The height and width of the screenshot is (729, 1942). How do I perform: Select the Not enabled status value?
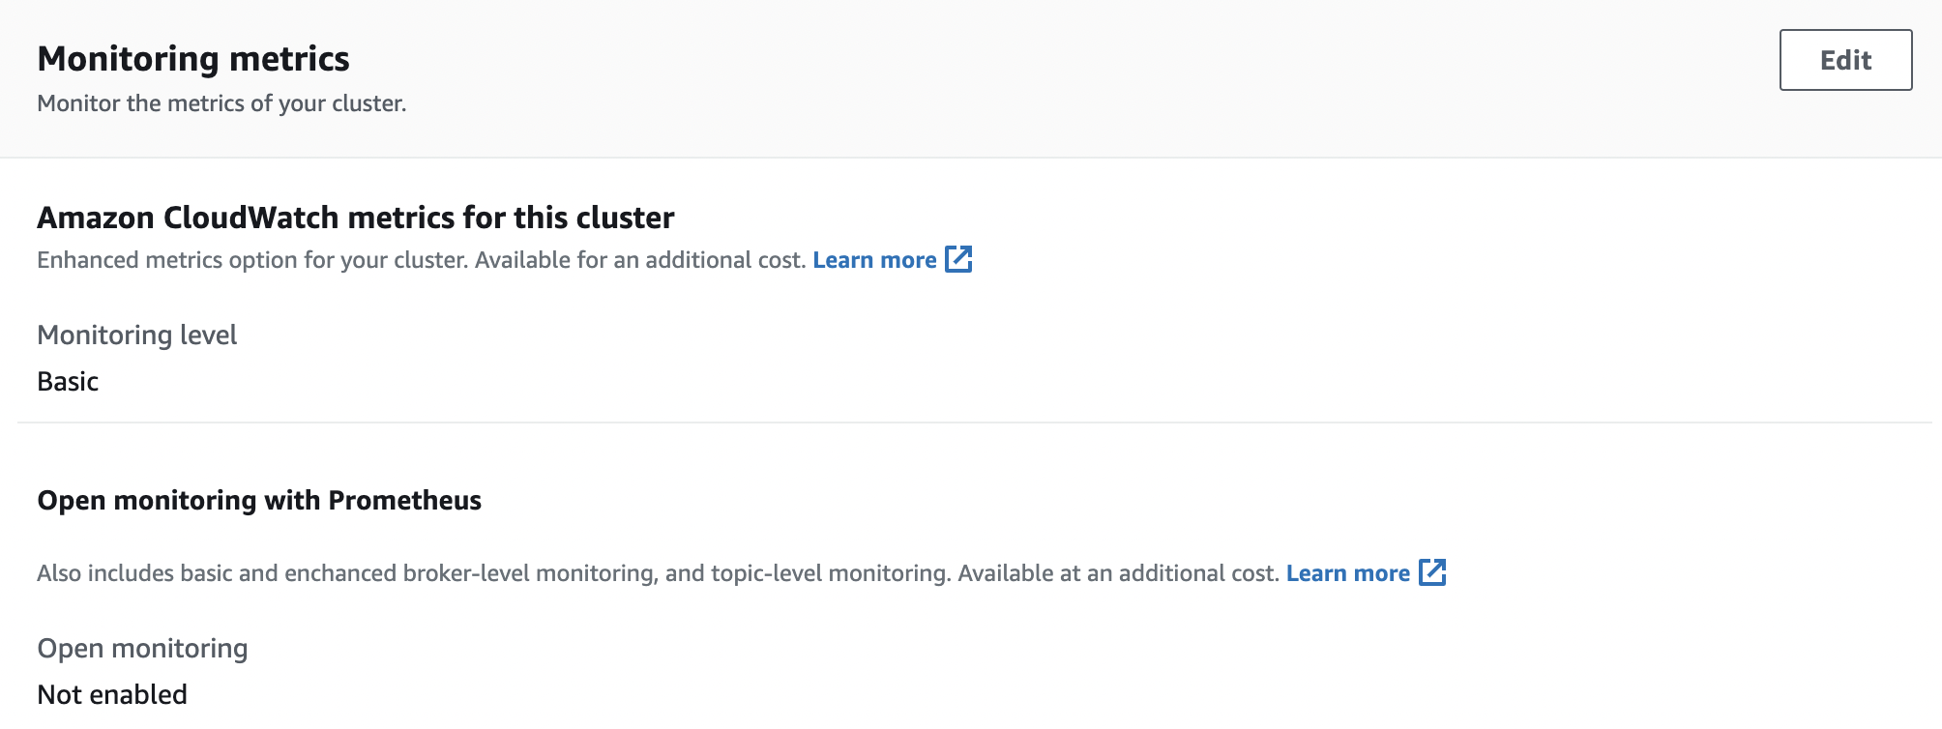(112, 694)
